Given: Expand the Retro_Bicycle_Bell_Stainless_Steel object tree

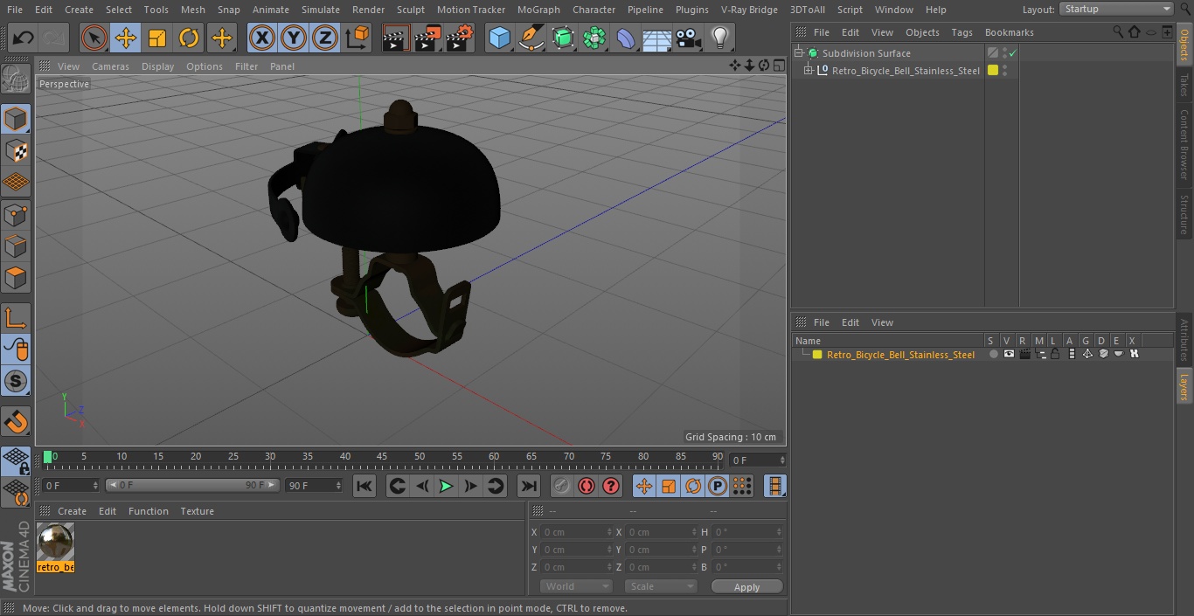Looking at the screenshot, I should (x=809, y=71).
